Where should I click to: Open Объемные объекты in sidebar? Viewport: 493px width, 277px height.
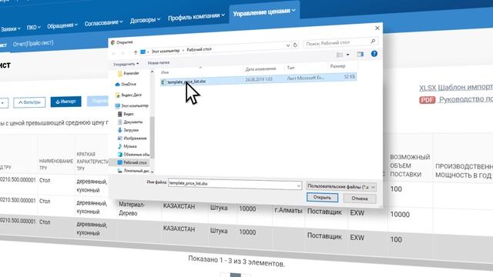pos(133,155)
